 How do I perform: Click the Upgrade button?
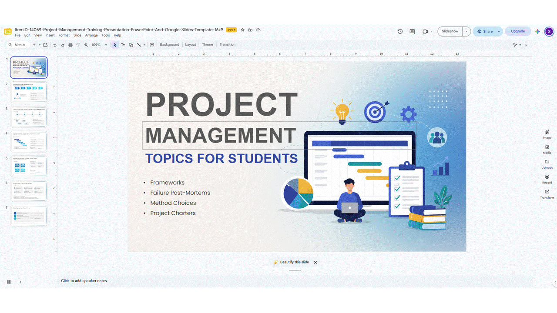(518, 31)
